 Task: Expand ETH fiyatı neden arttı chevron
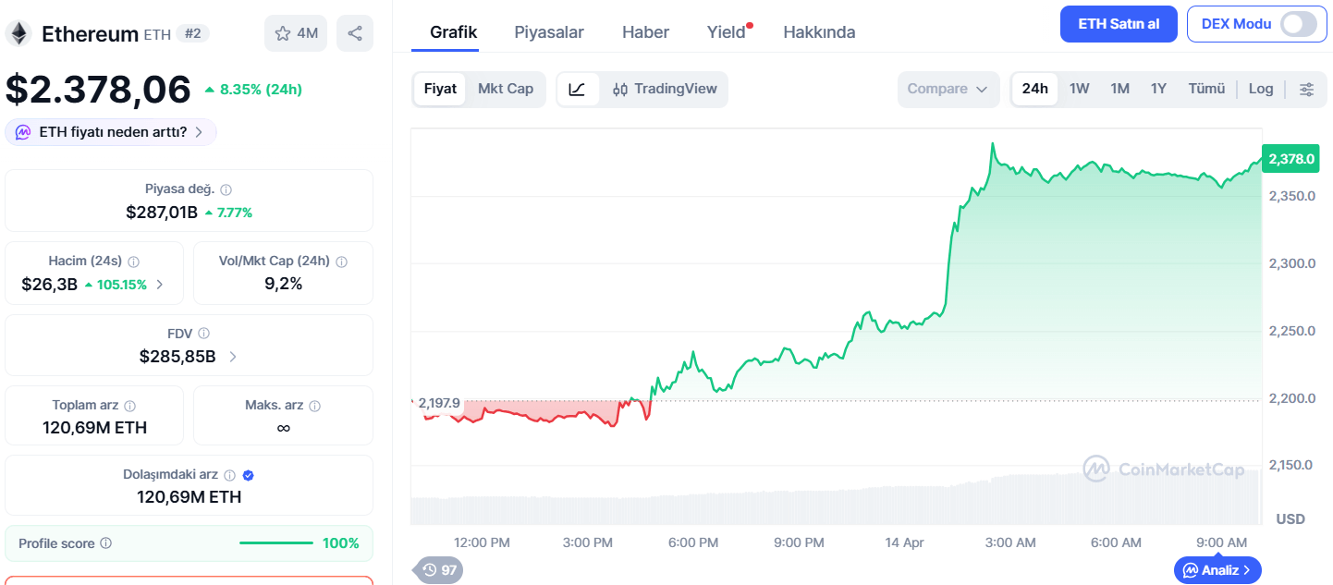pos(199,132)
